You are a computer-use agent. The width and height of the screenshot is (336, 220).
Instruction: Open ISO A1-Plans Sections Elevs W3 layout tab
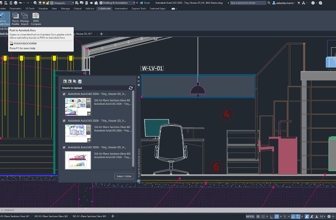[89, 216]
